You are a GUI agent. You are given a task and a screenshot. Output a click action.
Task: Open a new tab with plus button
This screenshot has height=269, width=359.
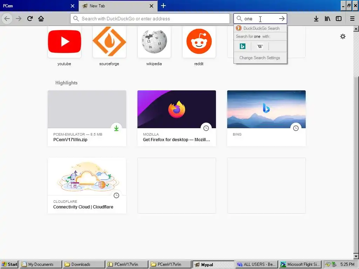[x=163, y=6]
